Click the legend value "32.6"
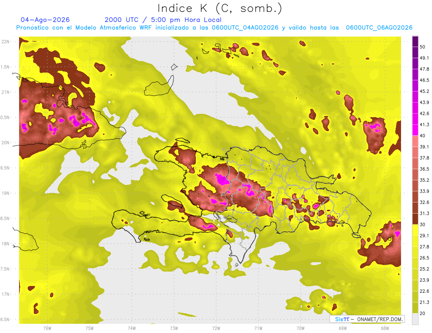The width and height of the screenshot is (432, 333). [424, 202]
